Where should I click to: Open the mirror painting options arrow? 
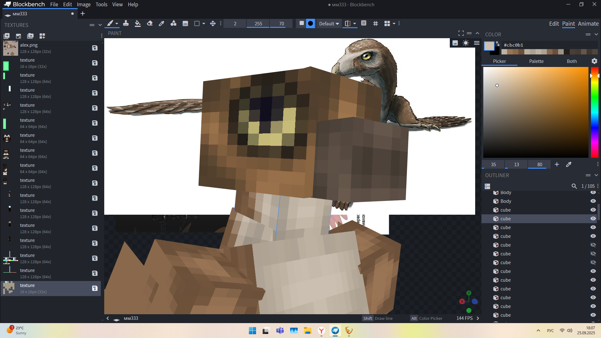[355, 23]
